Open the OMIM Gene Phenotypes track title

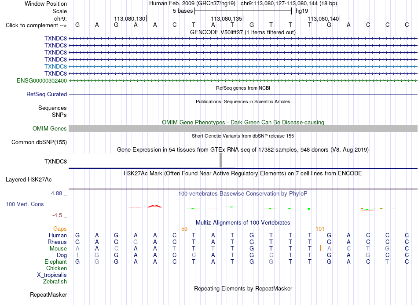point(243,122)
